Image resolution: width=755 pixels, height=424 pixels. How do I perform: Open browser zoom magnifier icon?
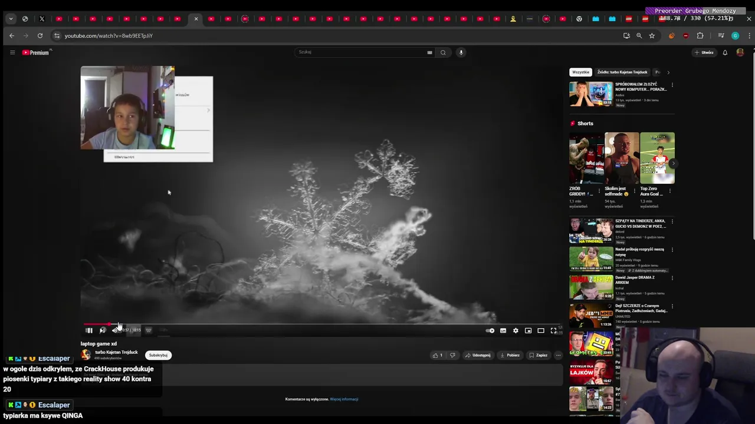click(x=639, y=36)
